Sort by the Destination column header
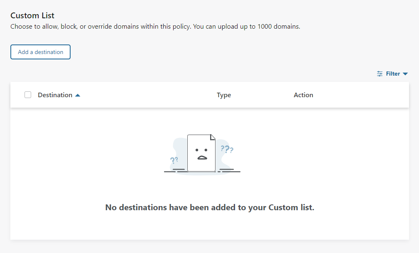419x253 pixels. (x=55, y=95)
